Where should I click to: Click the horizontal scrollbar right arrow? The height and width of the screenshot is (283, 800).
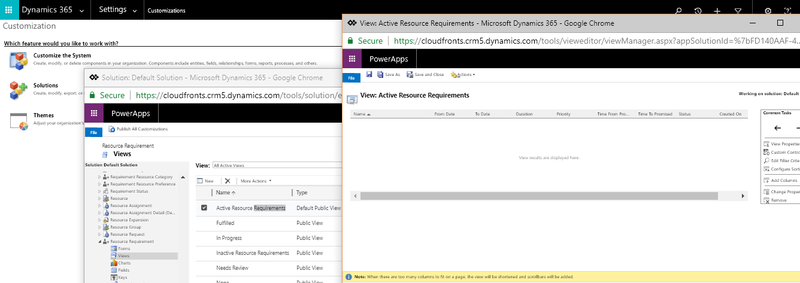(743, 196)
